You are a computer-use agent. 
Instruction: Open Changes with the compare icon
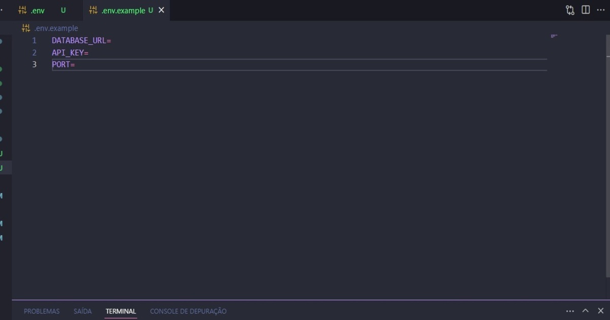click(570, 10)
